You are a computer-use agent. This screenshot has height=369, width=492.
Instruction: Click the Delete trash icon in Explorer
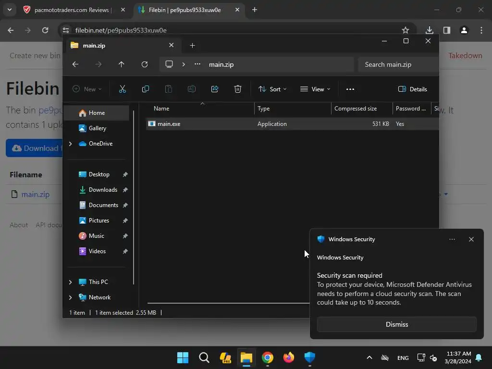pyautogui.click(x=238, y=89)
